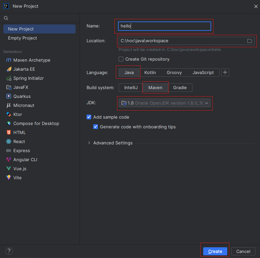Select the Ktor generator icon

point(9,115)
